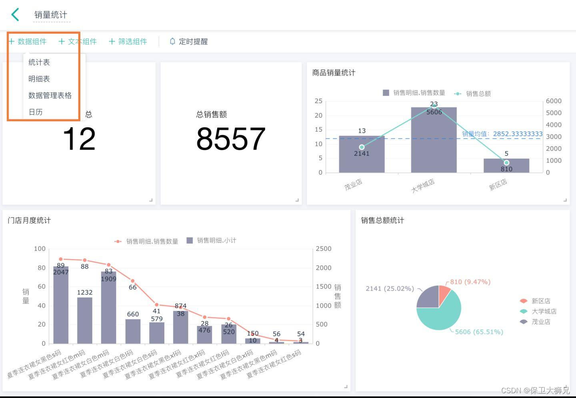Click the 销量统计 dashboard title field
The width and height of the screenshot is (576, 398).
51,15
